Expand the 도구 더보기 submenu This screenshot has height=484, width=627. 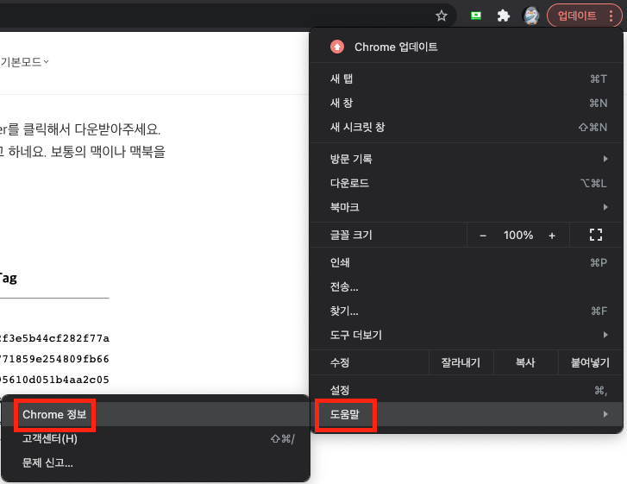tap(466, 335)
